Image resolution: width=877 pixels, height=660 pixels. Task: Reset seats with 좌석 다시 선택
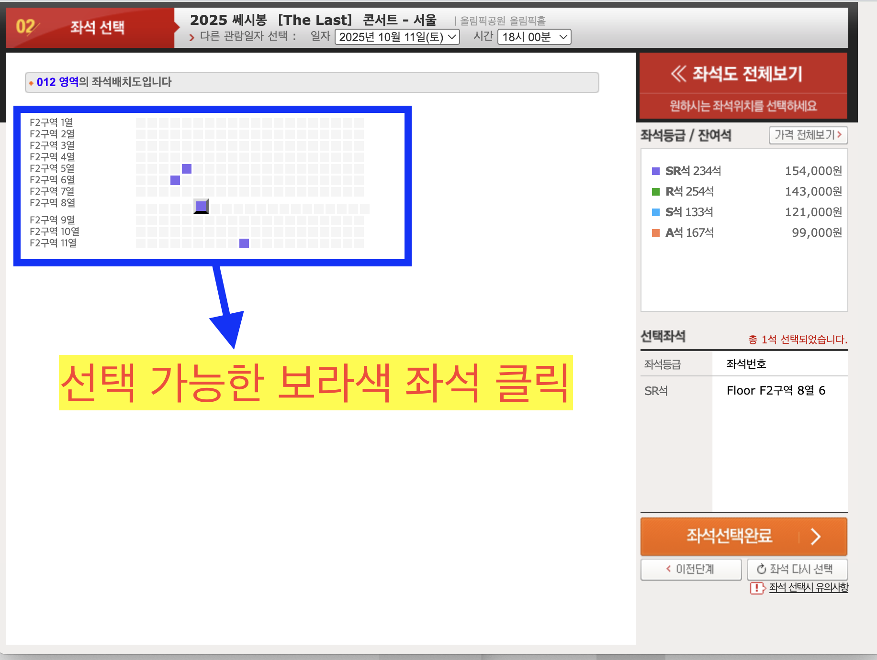(797, 569)
